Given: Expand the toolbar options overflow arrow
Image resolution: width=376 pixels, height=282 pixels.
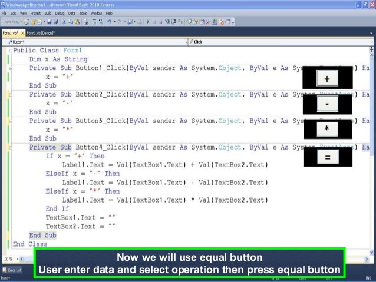Looking at the screenshot, I should 233,23.
